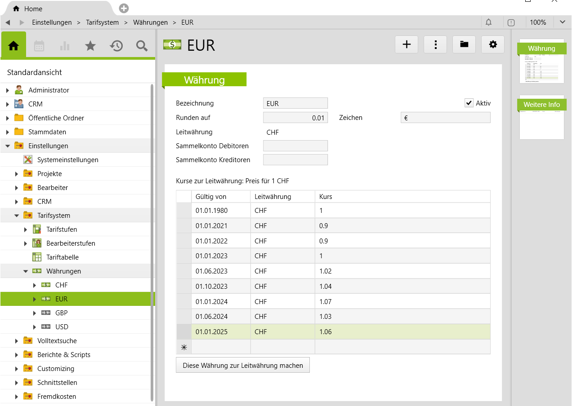Expand the Tarifstufen node
This screenshot has width=572, height=406.
point(26,229)
